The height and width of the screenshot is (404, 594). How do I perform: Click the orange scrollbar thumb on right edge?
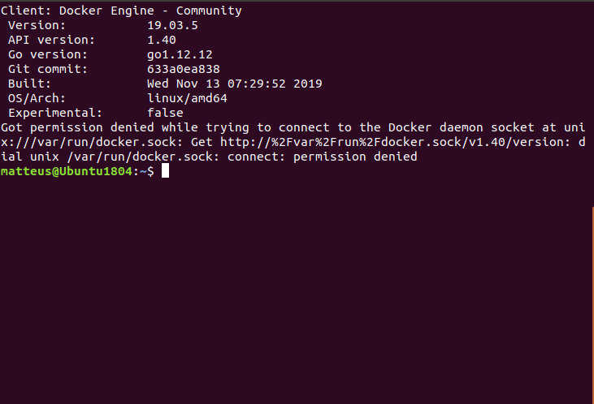point(592,305)
